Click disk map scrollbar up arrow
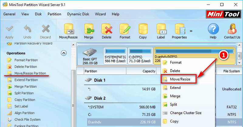This screenshot has width=243, height=127. click(239, 45)
